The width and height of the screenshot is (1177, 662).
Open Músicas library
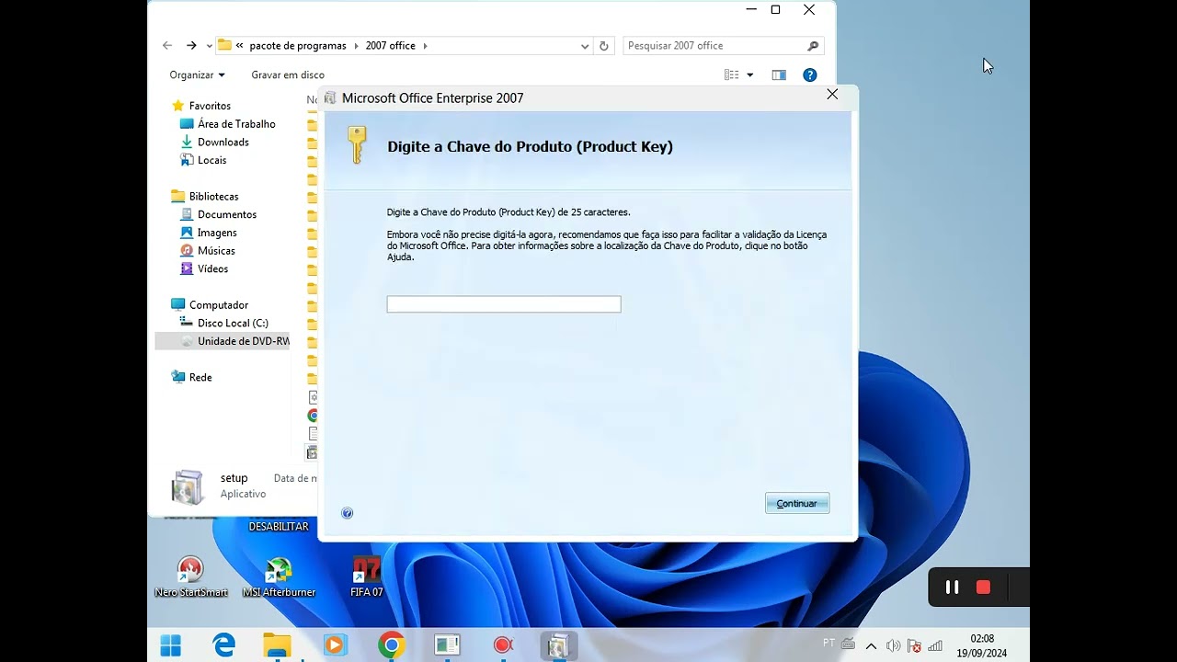(x=216, y=250)
